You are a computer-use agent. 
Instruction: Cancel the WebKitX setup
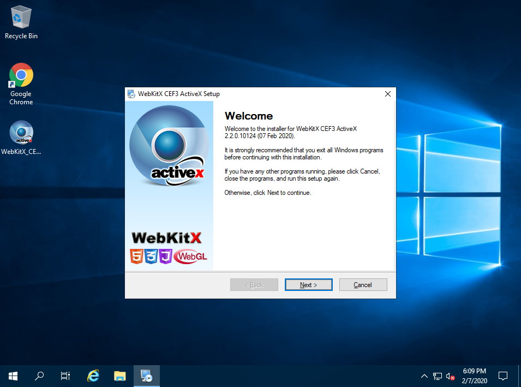click(x=363, y=284)
